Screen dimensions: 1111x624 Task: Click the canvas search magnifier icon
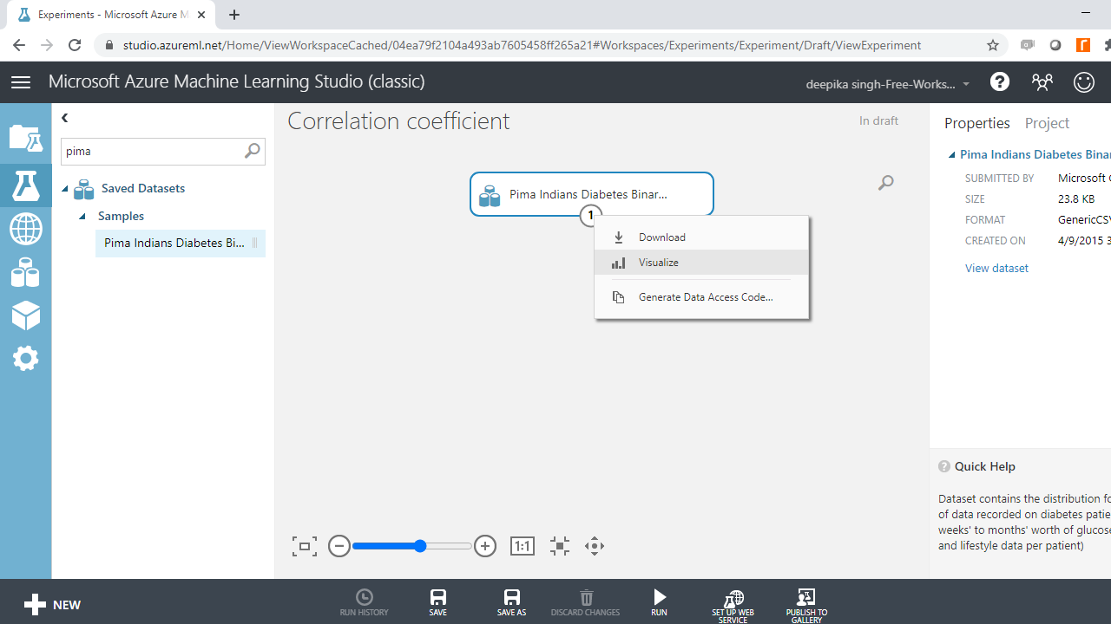(885, 183)
